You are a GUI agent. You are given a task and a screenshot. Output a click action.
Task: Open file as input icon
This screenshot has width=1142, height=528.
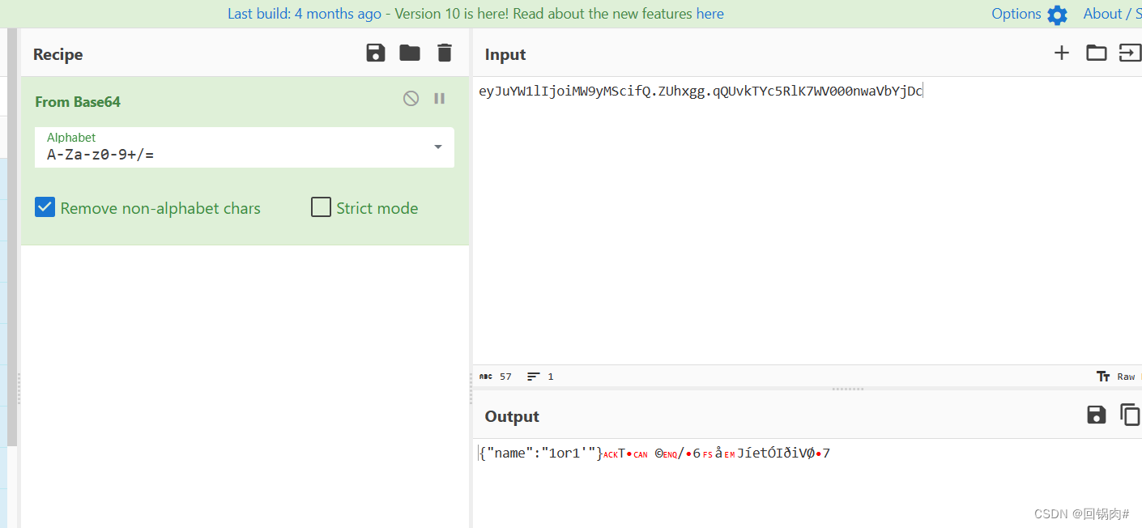(1129, 53)
